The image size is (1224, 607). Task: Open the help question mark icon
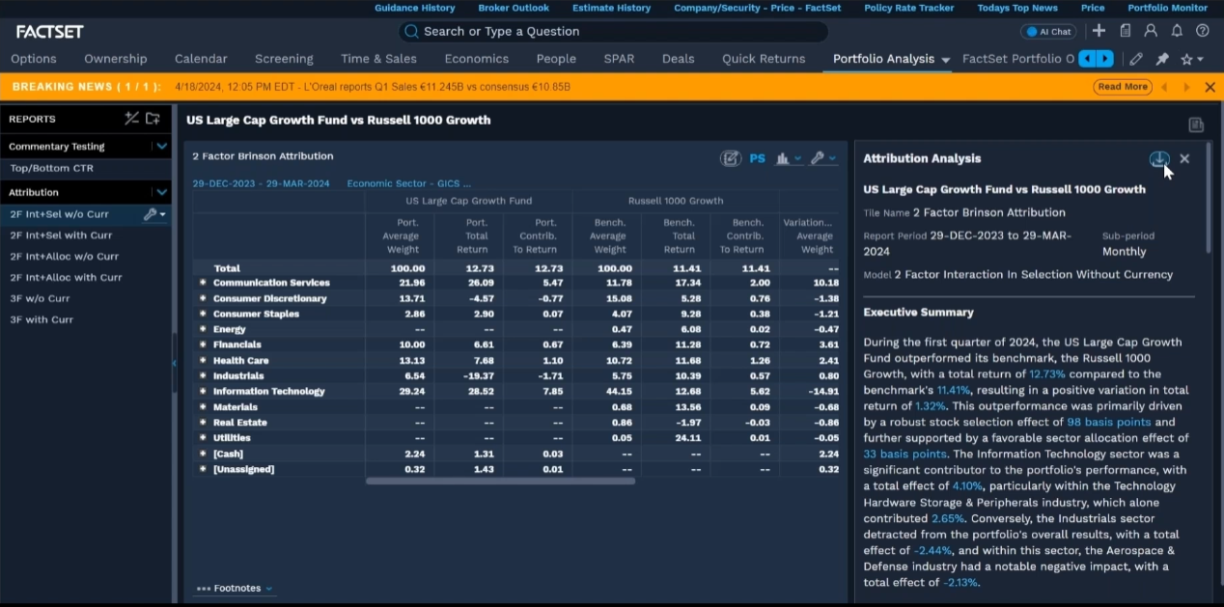[1202, 32]
